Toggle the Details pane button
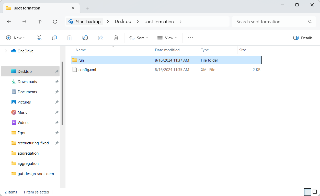320x196 pixels. 303,38
